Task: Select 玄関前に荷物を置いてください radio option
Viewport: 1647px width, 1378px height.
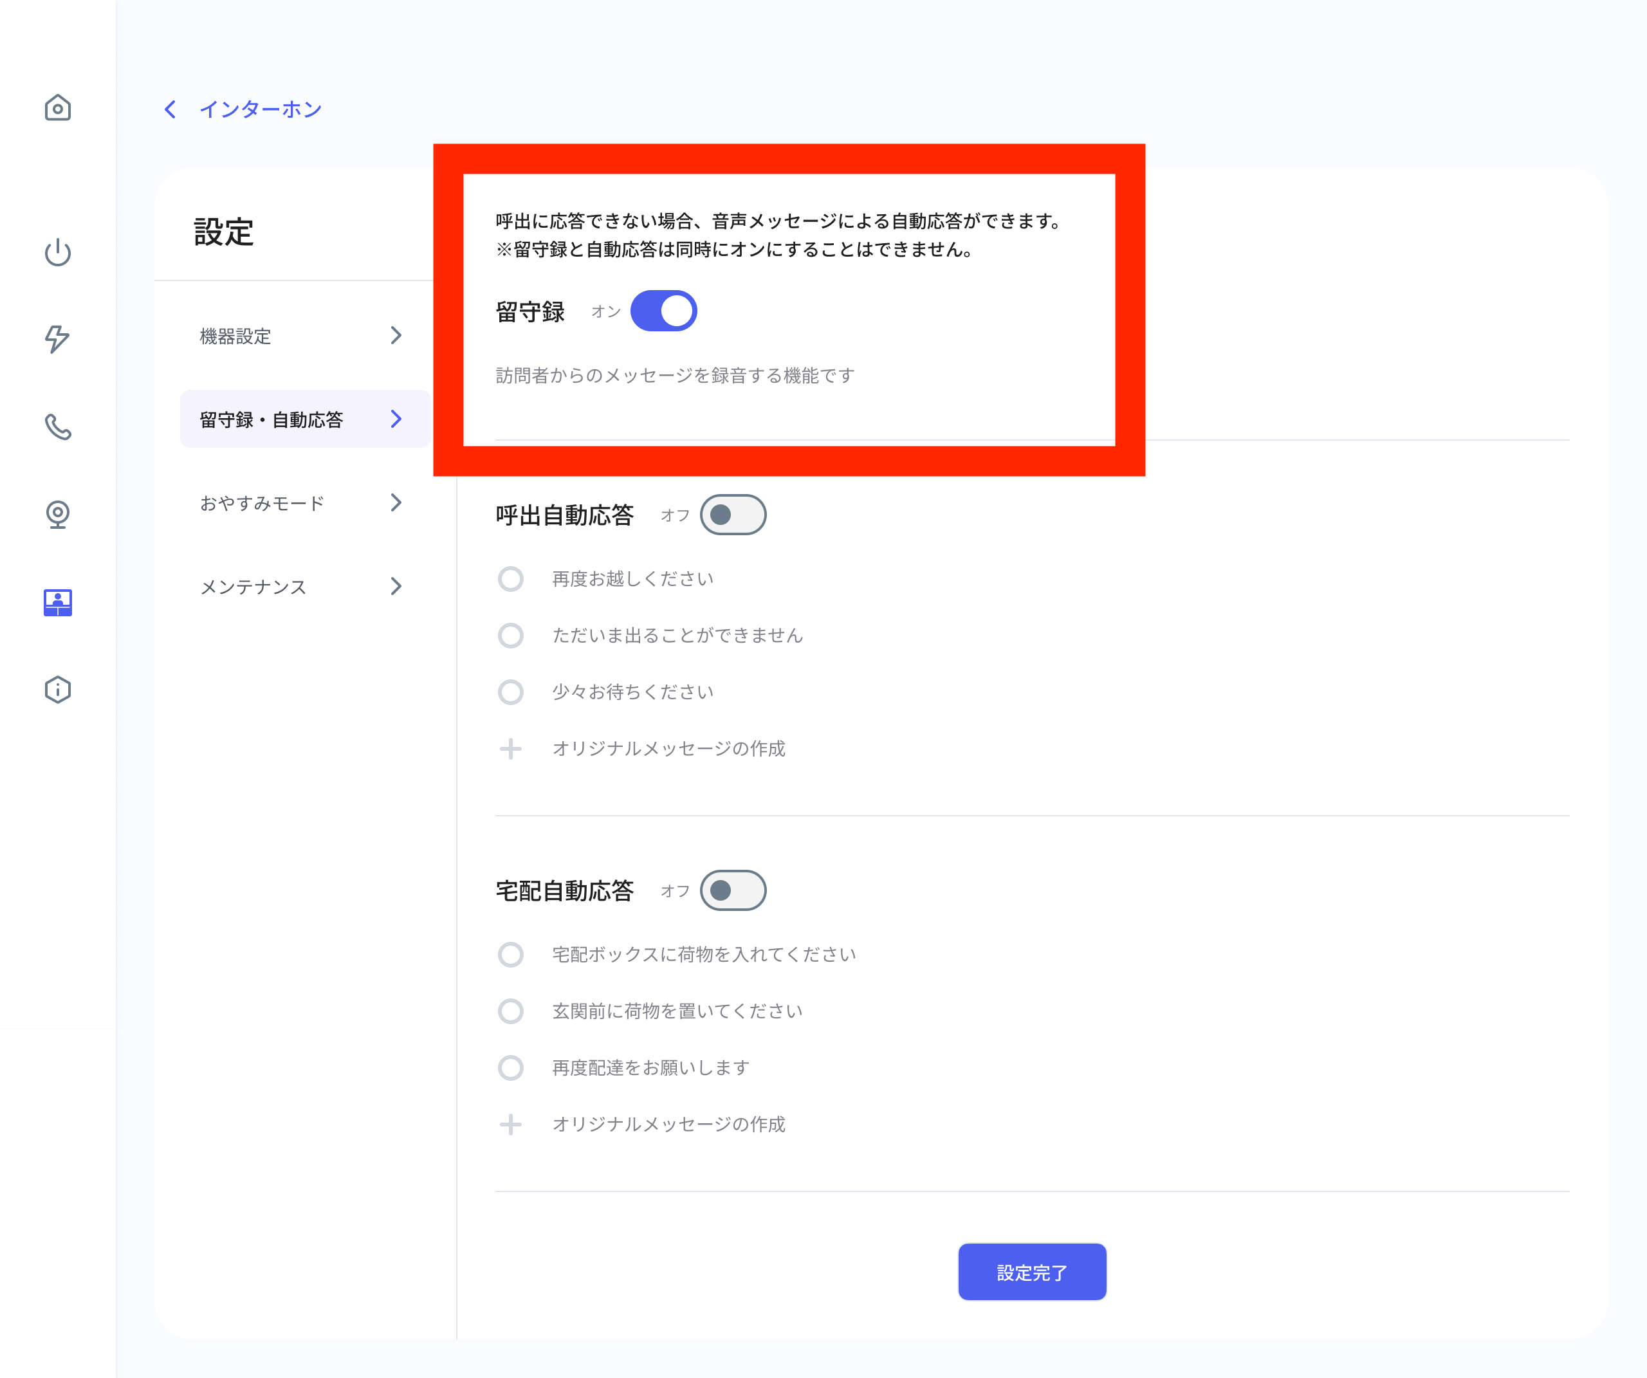Action: (x=511, y=1012)
